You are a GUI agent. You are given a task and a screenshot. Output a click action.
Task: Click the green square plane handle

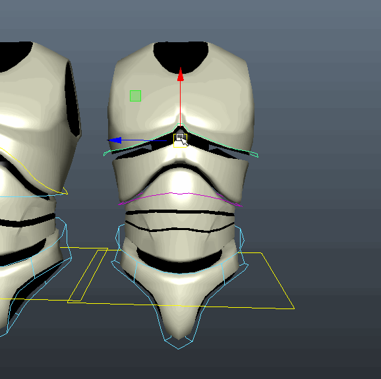click(x=135, y=96)
